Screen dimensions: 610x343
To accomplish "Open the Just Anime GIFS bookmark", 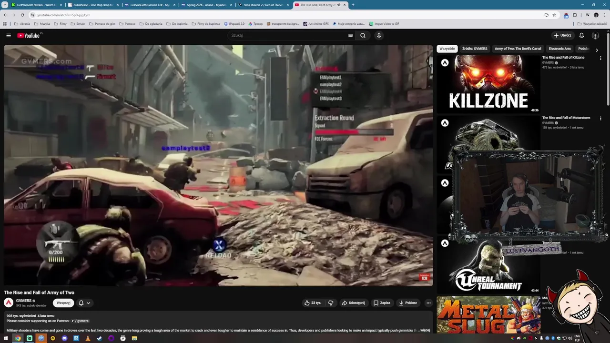I will tap(316, 23).
